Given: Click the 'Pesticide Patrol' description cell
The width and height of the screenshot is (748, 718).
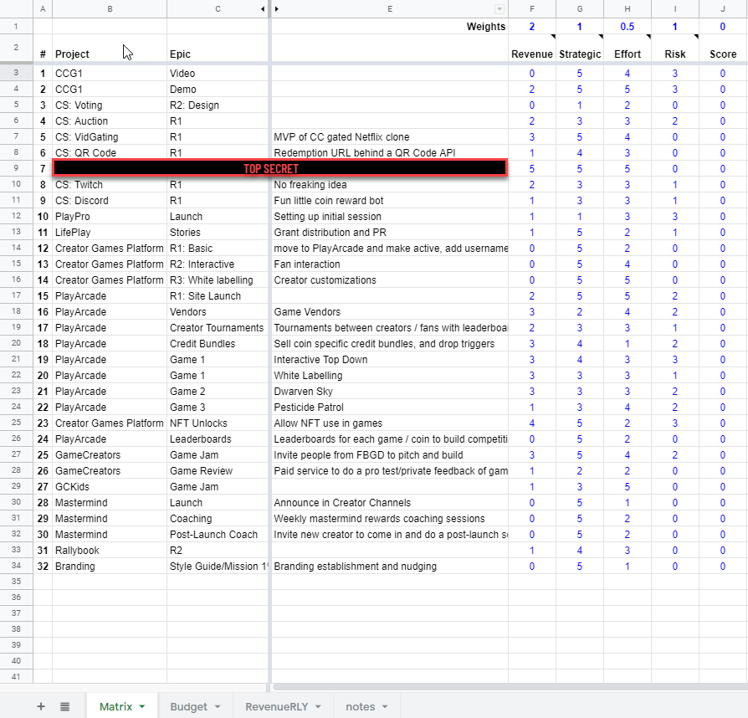Looking at the screenshot, I should 390,407.
